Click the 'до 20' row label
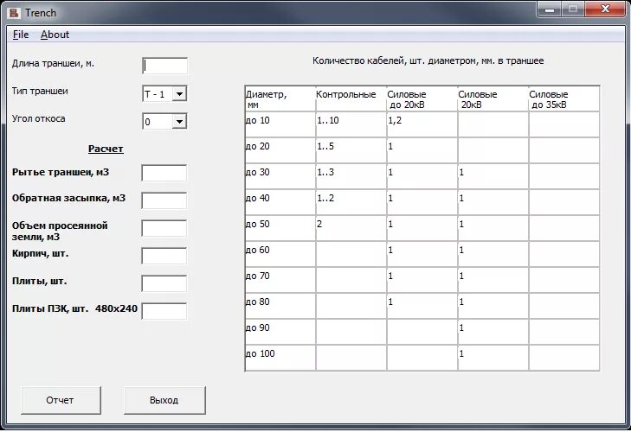The width and height of the screenshot is (631, 432). [280, 150]
